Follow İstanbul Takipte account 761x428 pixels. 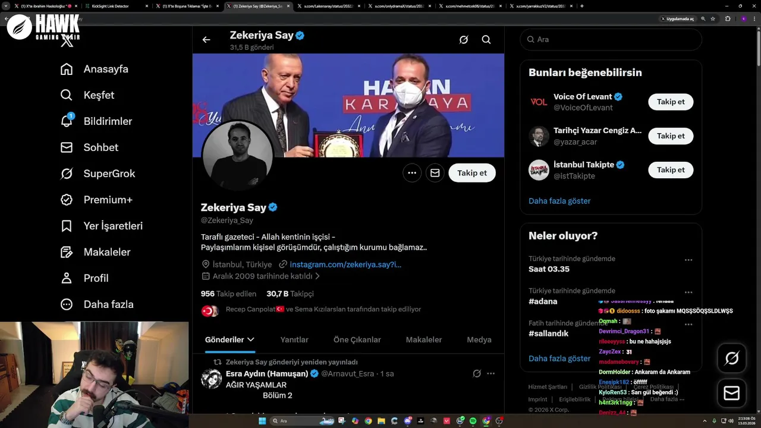[x=671, y=170]
